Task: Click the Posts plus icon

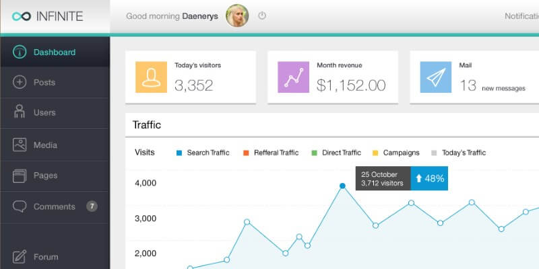Action: [x=20, y=82]
